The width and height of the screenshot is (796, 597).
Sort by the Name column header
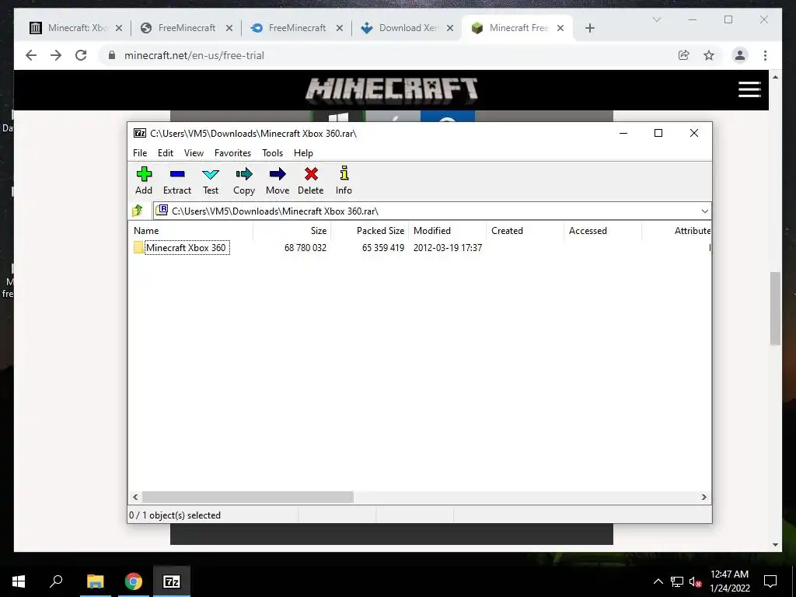[190, 230]
